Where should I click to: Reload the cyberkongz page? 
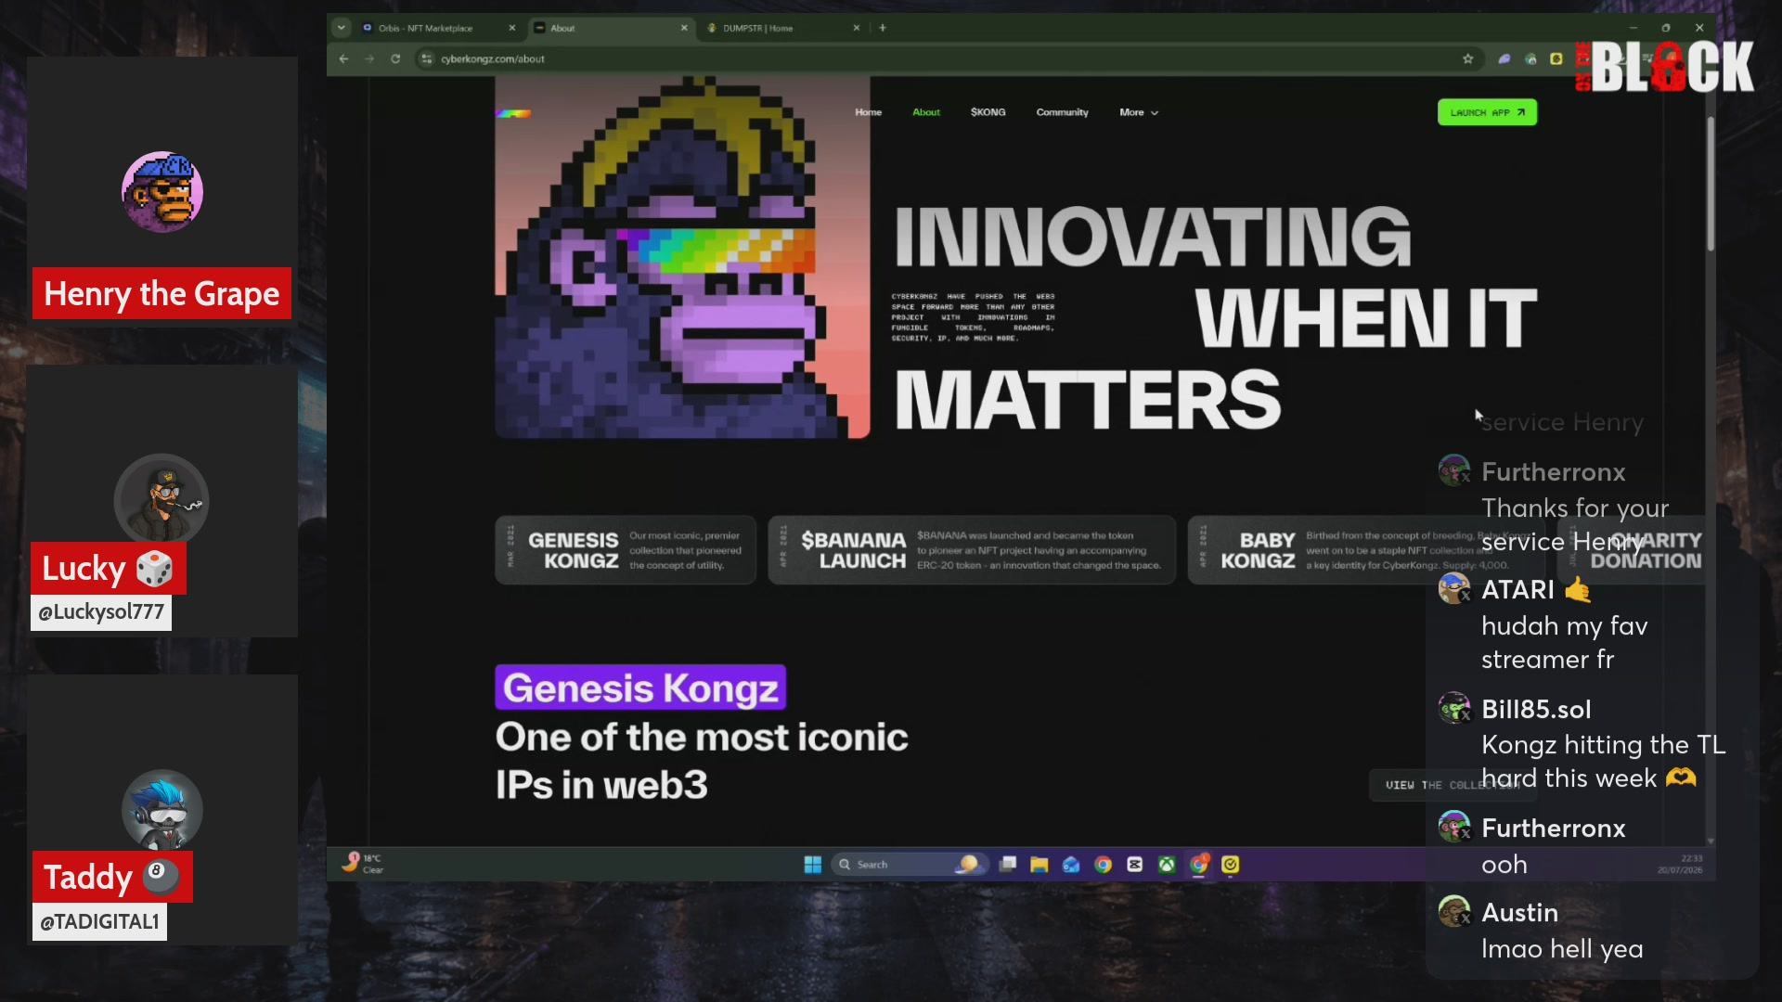pos(395,58)
